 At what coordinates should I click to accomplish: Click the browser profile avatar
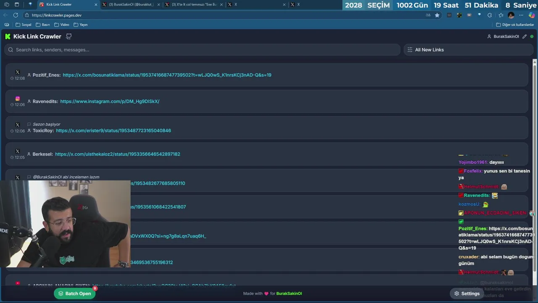[x=511, y=15]
